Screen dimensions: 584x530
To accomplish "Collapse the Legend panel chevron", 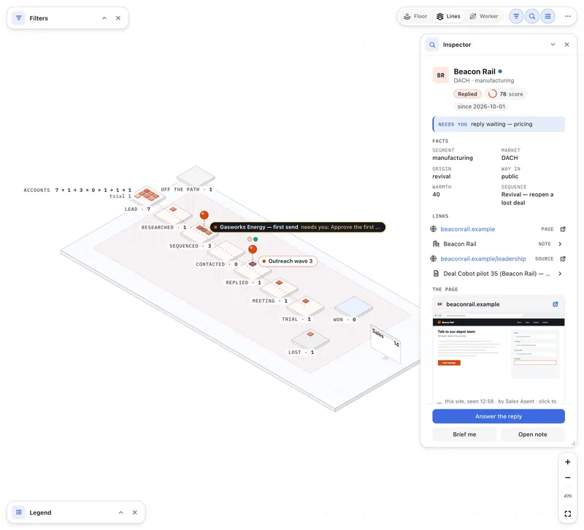I will point(120,512).
